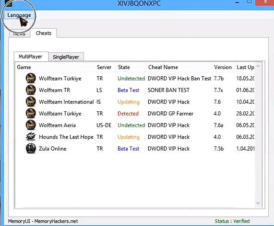Viewport: 274px width, 226px height.
Task: Sort by the Game column header
Action: coord(24,67)
